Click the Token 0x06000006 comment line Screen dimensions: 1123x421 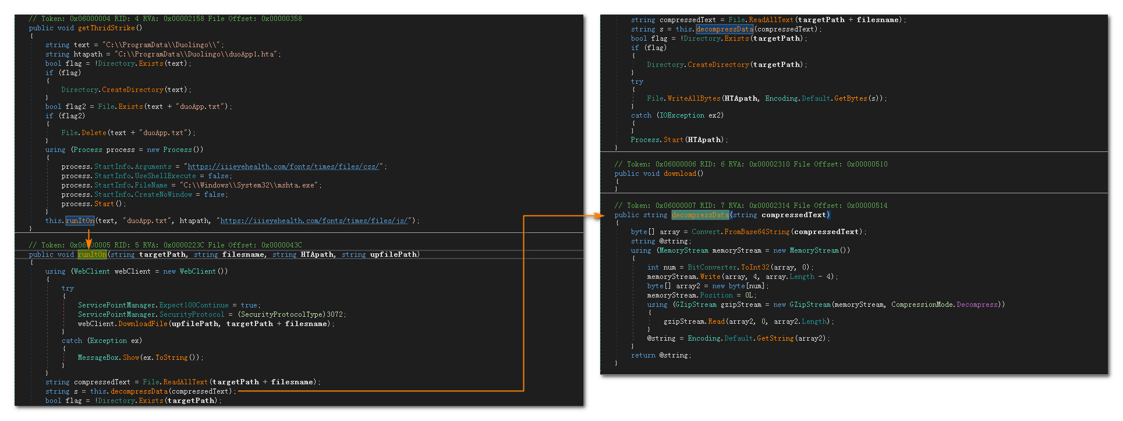[751, 164]
